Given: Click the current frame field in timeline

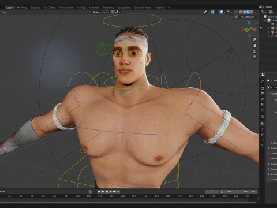Looking at the screenshot, I should (x=212, y=192).
